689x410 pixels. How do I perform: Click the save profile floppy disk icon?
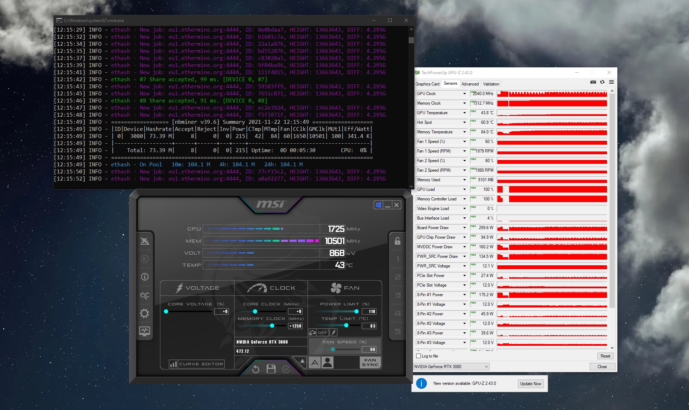271,369
